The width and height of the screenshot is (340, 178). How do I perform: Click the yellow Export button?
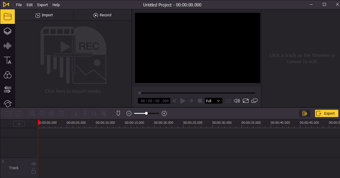click(x=327, y=113)
